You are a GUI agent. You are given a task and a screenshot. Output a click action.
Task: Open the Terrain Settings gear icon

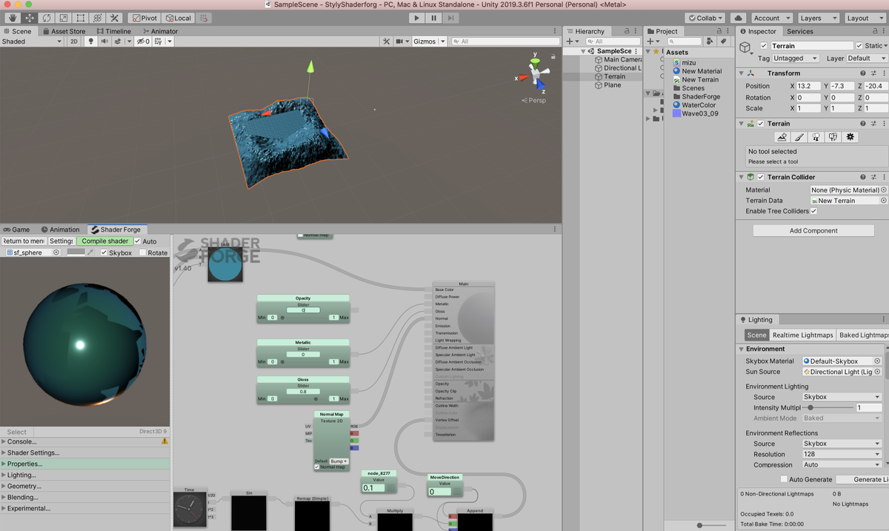click(x=850, y=136)
